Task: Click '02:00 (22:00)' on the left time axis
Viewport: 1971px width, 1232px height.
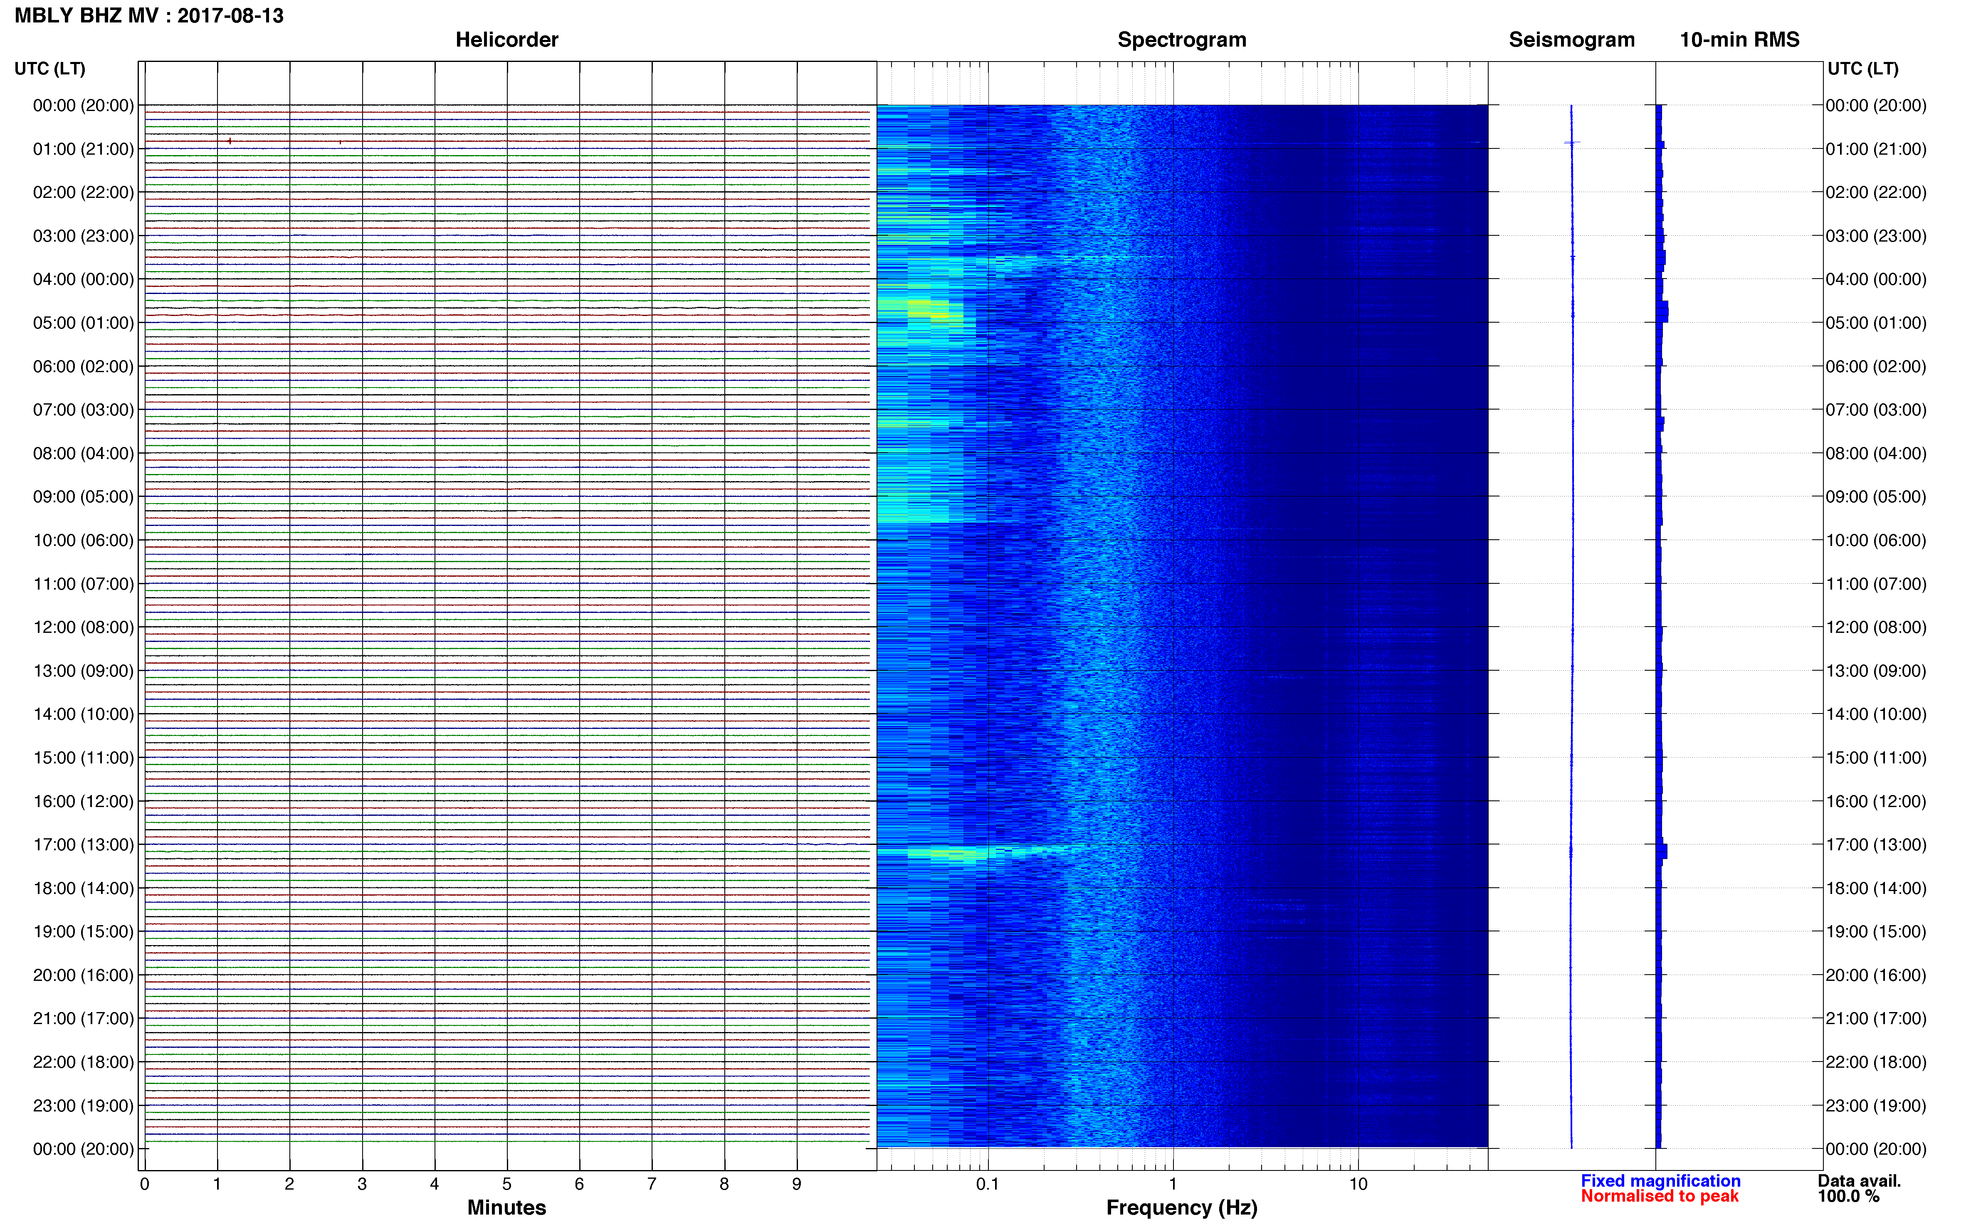Action: [x=83, y=192]
